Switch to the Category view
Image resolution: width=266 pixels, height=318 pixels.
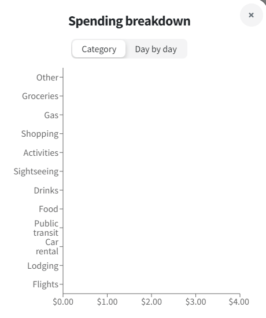pyautogui.click(x=99, y=49)
